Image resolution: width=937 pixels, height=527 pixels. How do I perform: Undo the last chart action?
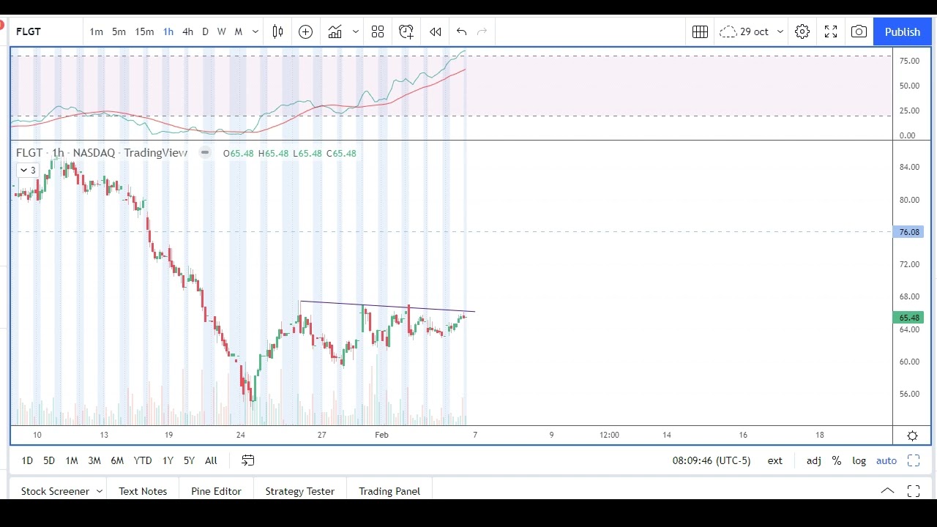(x=461, y=31)
